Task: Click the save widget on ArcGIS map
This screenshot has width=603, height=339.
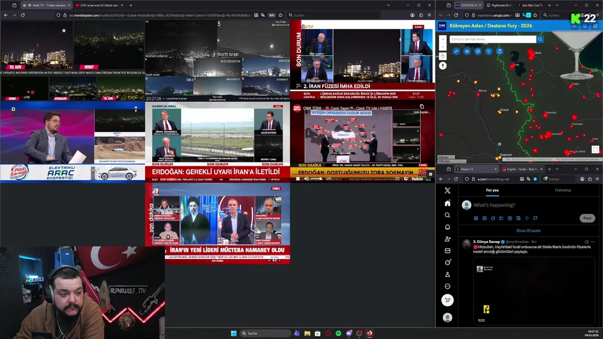Action: [x=499, y=51]
